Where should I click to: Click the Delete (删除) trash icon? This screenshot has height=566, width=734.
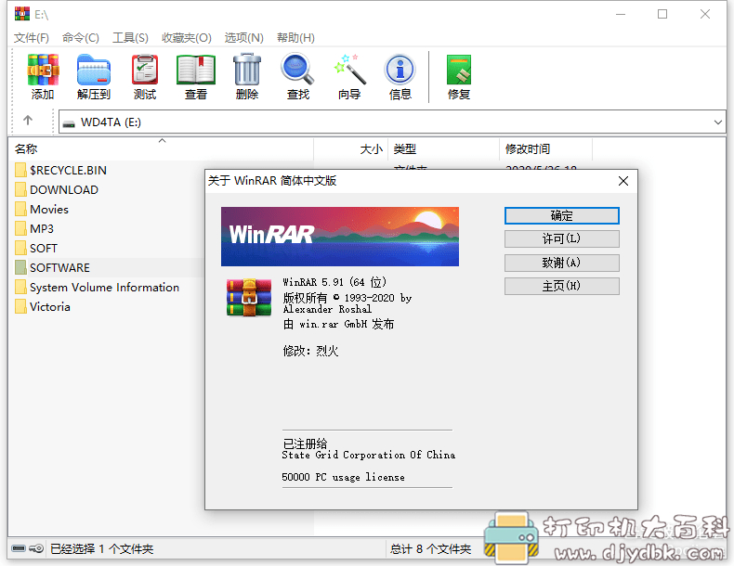(247, 71)
